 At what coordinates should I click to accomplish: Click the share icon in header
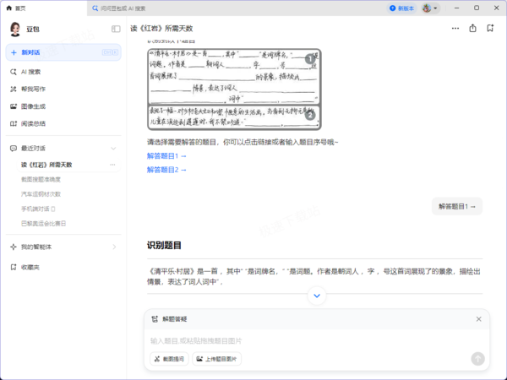point(472,29)
